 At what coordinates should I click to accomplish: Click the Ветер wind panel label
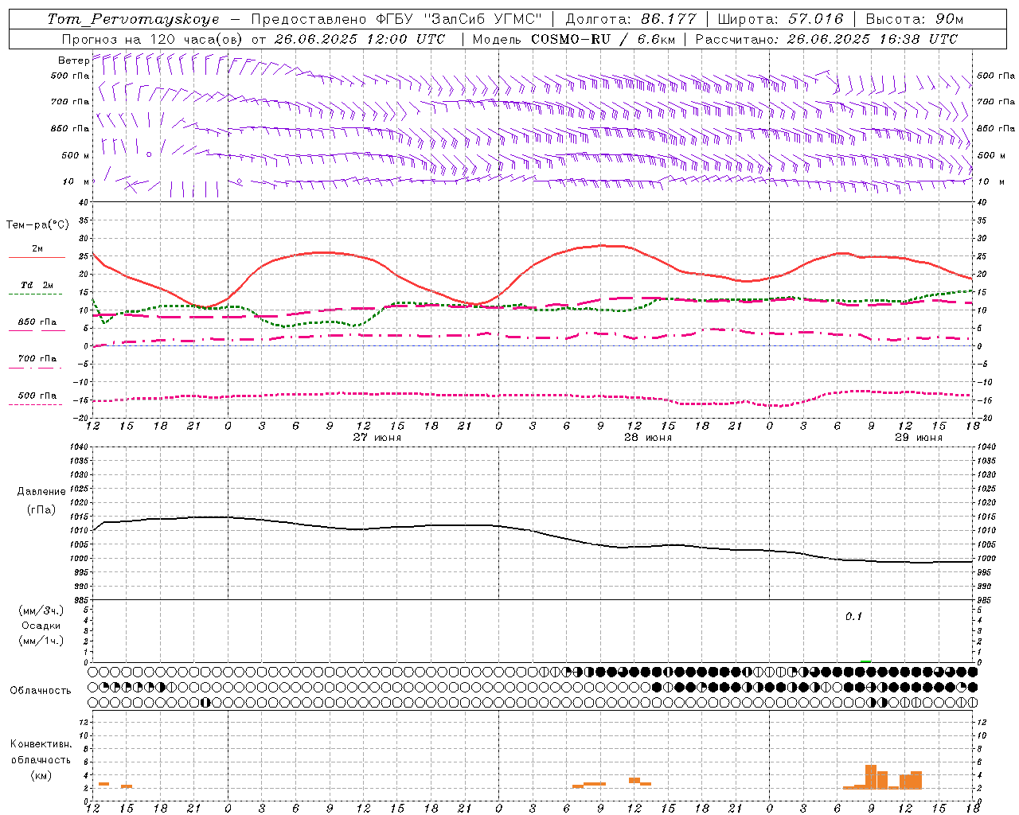pyautogui.click(x=73, y=60)
